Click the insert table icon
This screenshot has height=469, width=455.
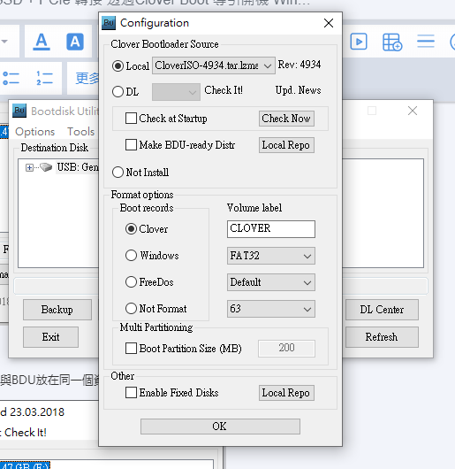(x=392, y=42)
